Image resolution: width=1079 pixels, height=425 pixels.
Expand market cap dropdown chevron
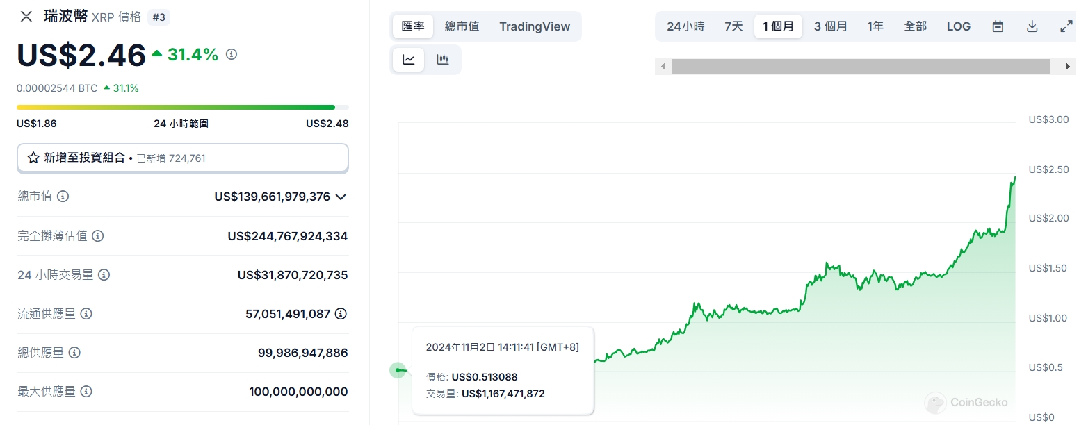point(341,197)
